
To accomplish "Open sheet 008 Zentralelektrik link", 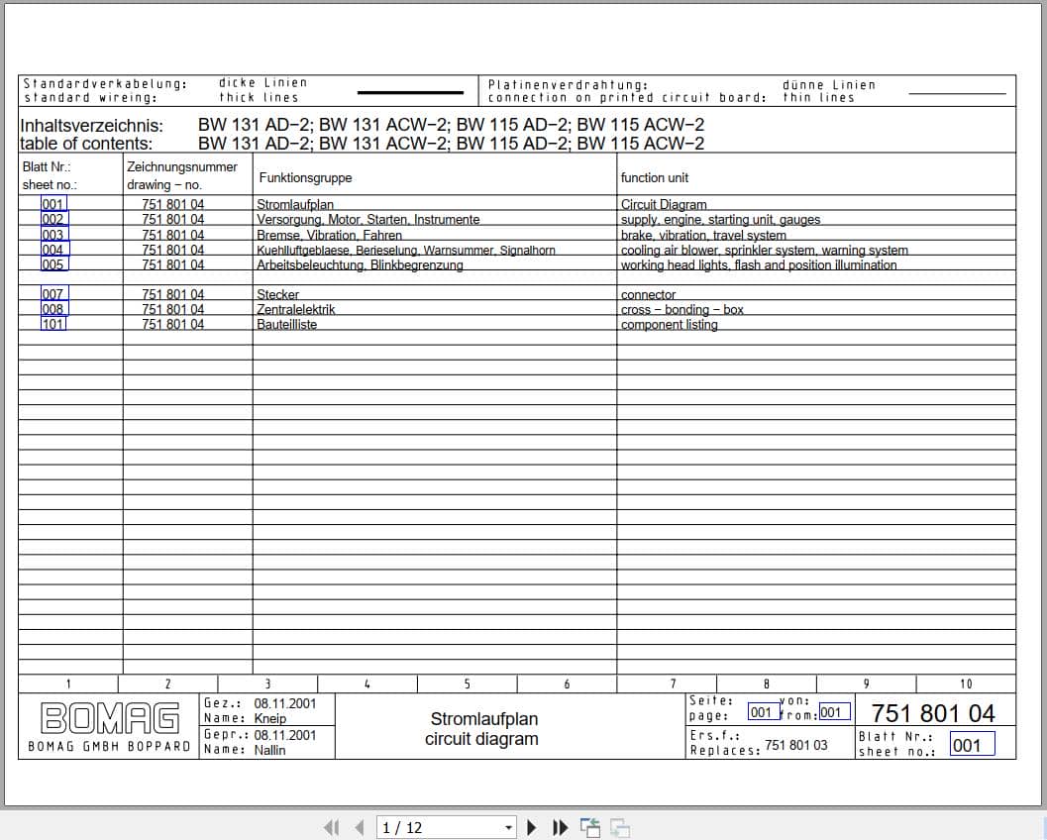I will [52, 308].
